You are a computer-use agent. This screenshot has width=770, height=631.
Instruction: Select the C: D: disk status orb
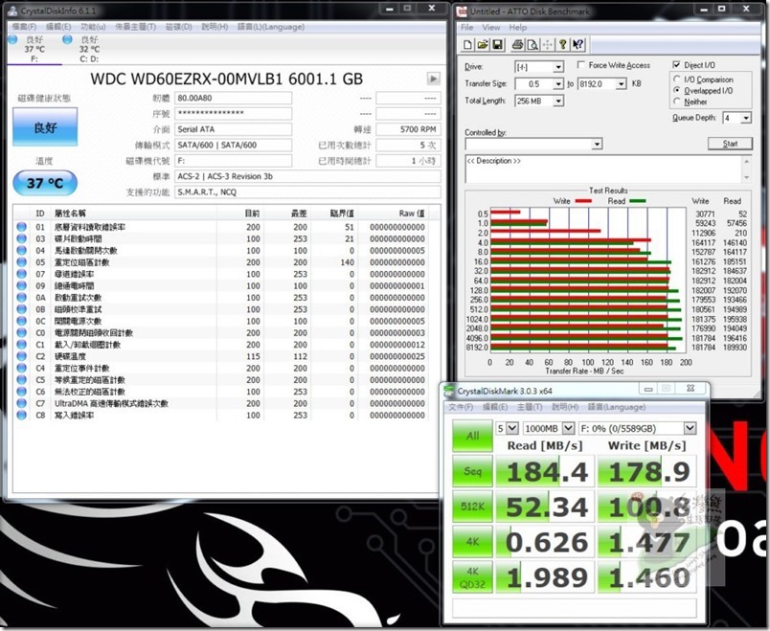(68, 39)
